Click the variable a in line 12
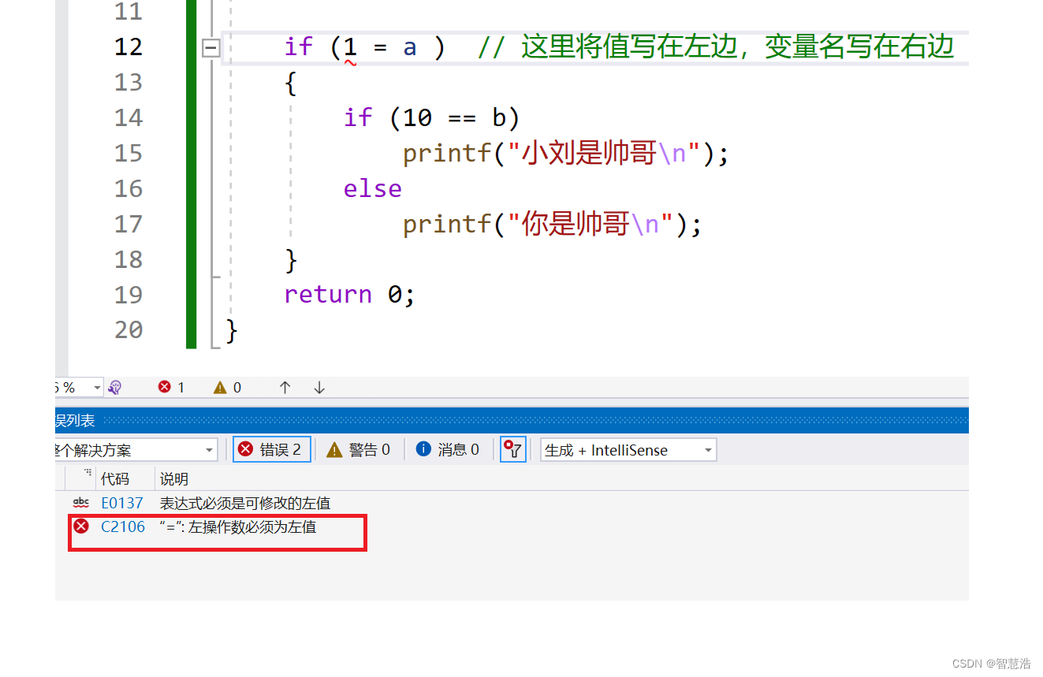Viewport: 1043px width, 677px height. point(410,47)
